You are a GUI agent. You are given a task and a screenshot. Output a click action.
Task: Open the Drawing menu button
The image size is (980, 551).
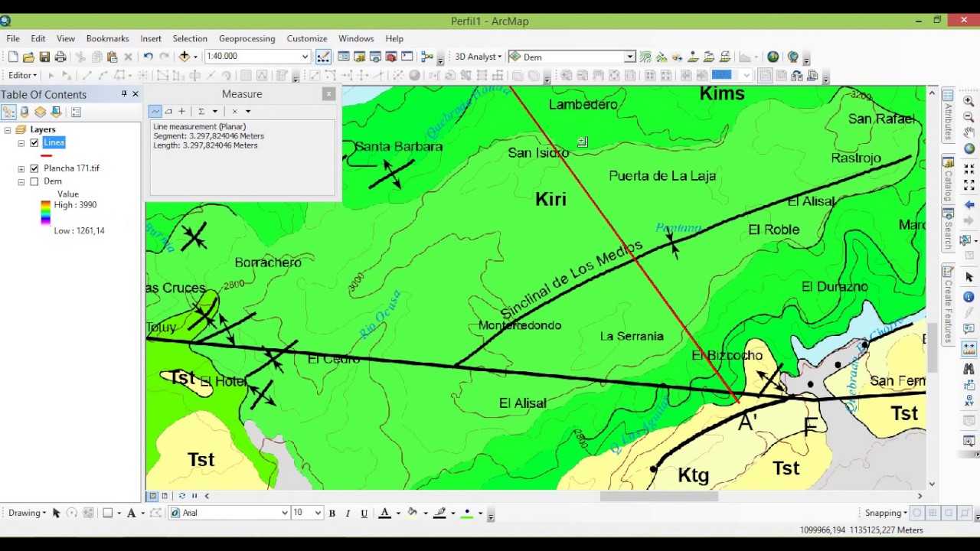pos(28,513)
